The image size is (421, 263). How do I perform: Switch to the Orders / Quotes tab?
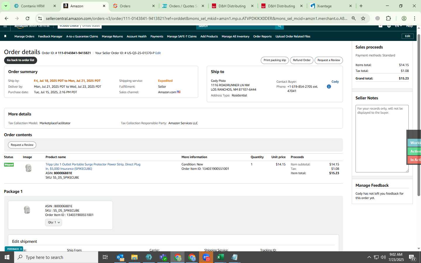(184, 6)
